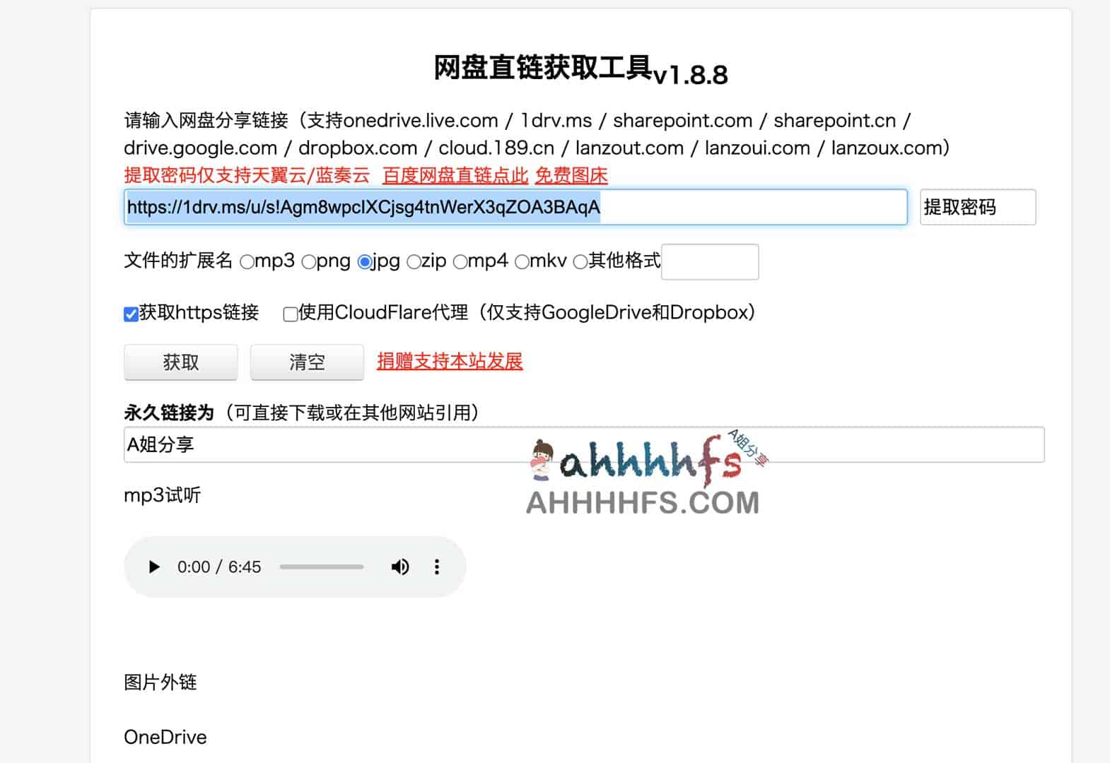Viewport: 1110px width, 763px height.
Task: Select the mp3 extension radio button
Action: [x=247, y=262]
